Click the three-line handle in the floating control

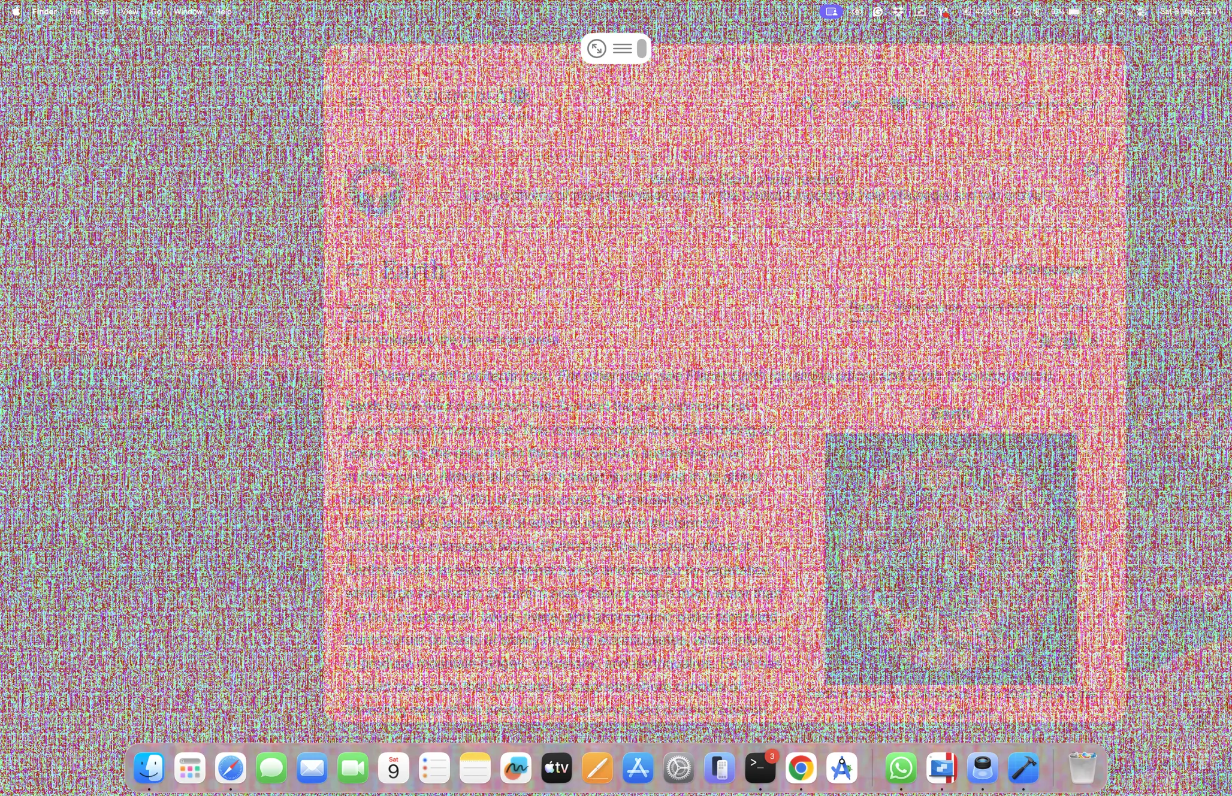click(x=623, y=49)
